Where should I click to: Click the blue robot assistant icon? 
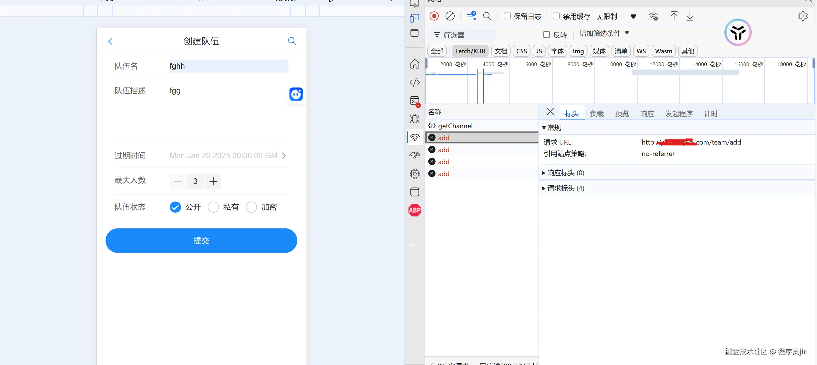coord(296,94)
